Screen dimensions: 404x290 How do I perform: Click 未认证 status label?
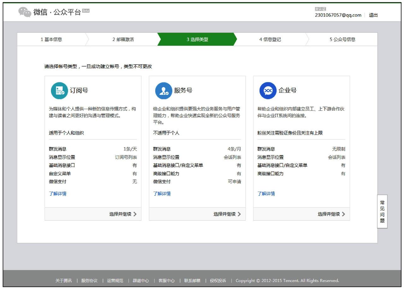[320, 9]
